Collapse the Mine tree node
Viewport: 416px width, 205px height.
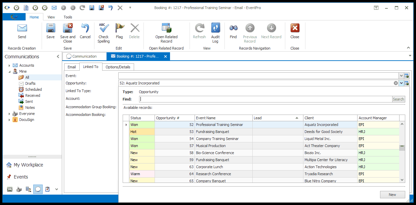pyautogui.click(x=9, y=71)
